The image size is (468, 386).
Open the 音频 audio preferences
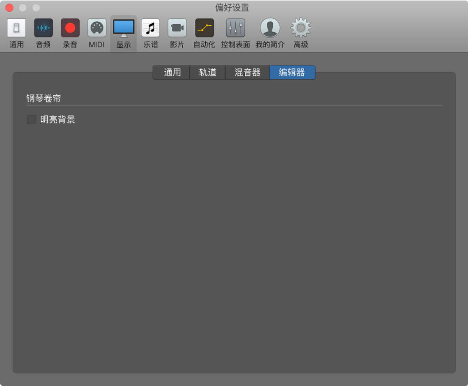coord(43,33)
